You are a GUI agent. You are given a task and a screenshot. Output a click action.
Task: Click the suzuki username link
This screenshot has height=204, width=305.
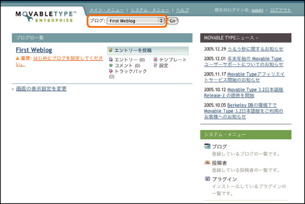(x=257, y=10)
